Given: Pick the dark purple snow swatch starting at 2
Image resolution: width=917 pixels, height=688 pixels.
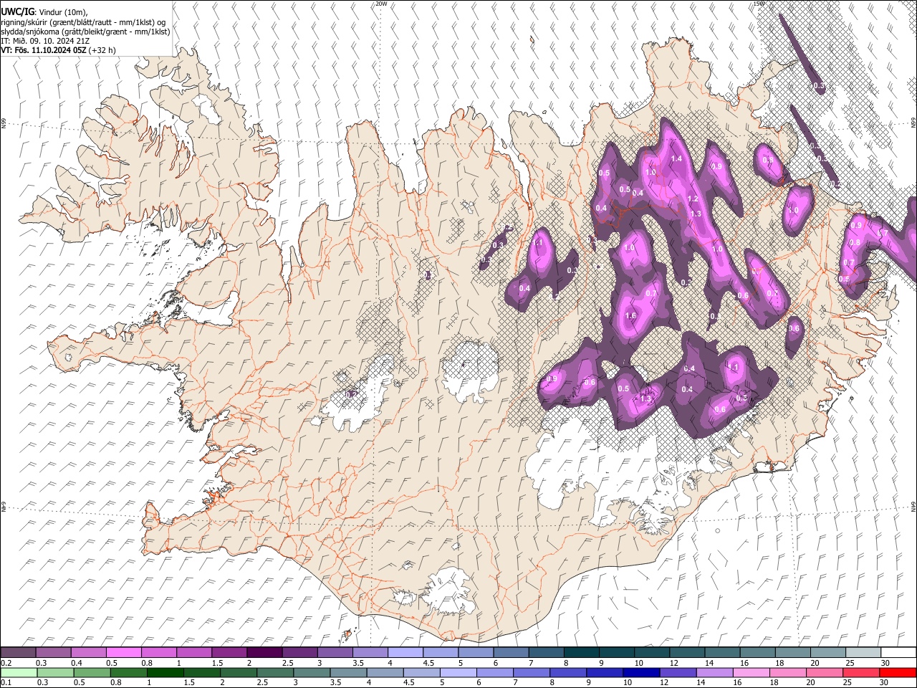Looking at the screenshot, I should (264, 653).
